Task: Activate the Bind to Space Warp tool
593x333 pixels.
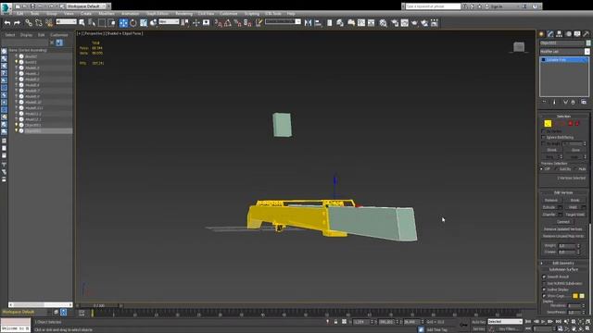Action: pyautogui.click(x=49, y=23)
